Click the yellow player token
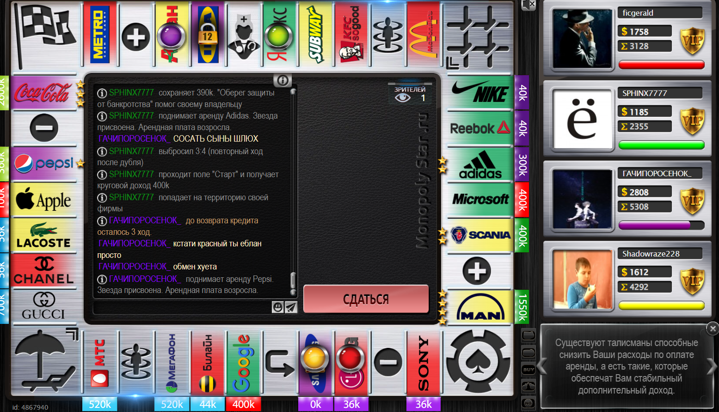The width and height of the screenshot is (719, 412). point(314,358)
